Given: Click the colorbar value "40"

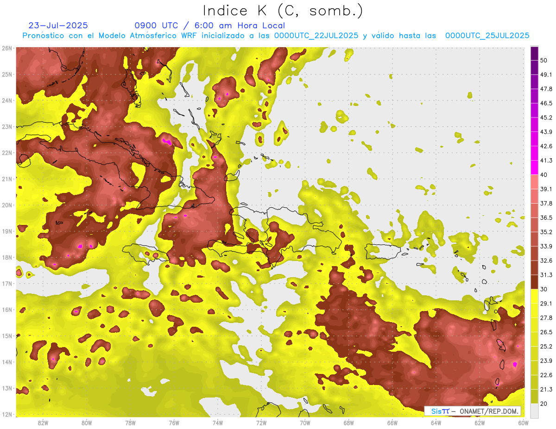Looking at the screenshot, I should [x=543, y=174].
